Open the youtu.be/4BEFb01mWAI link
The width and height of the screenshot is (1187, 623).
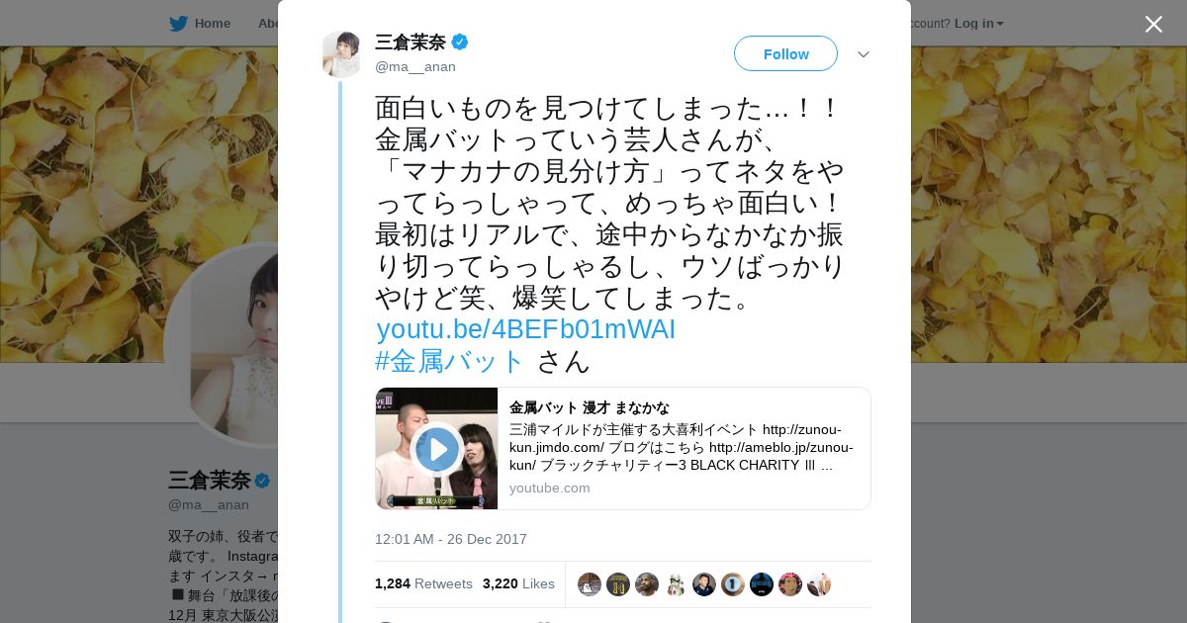(526, 329)
